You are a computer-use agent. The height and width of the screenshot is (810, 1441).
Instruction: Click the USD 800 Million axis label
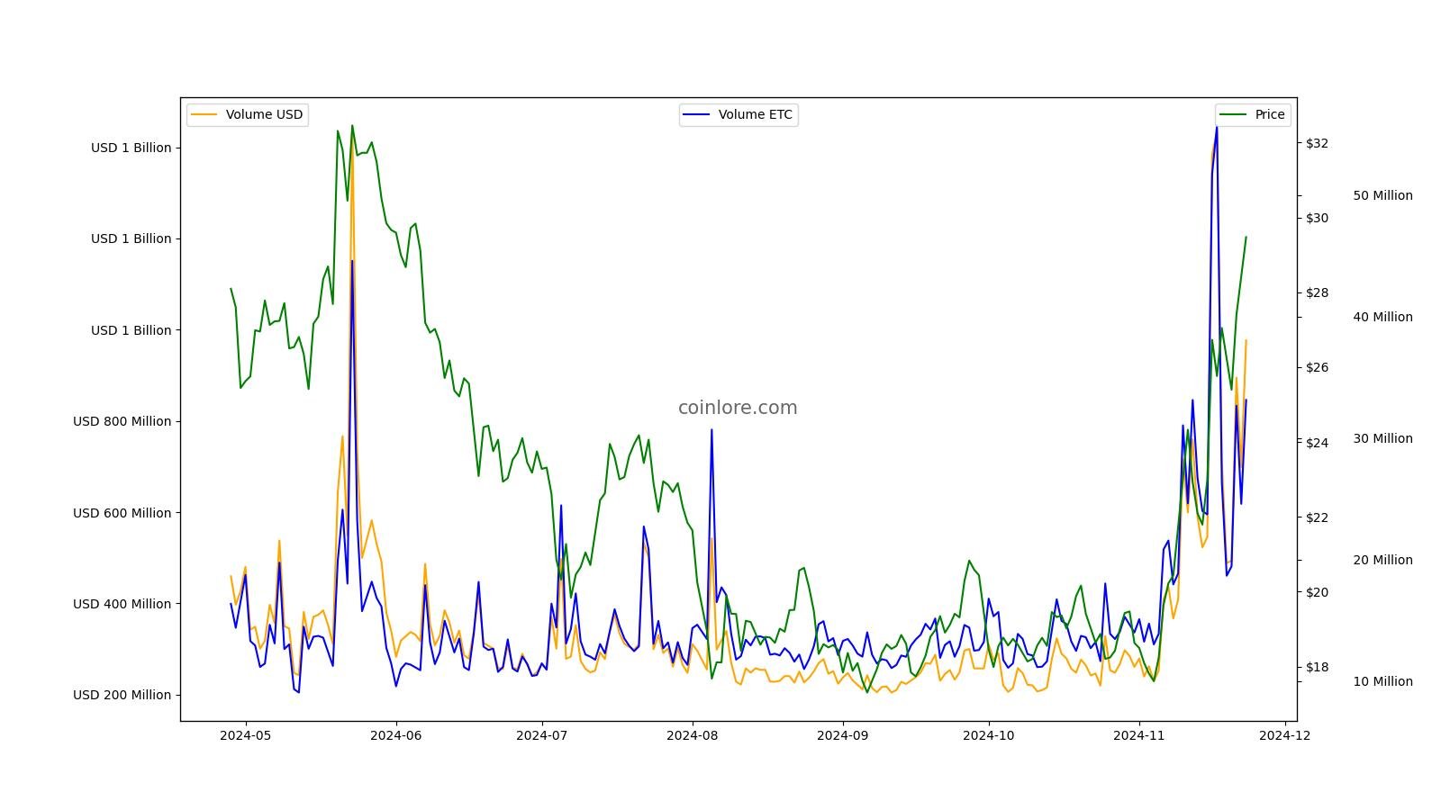(x=122, y=421)
